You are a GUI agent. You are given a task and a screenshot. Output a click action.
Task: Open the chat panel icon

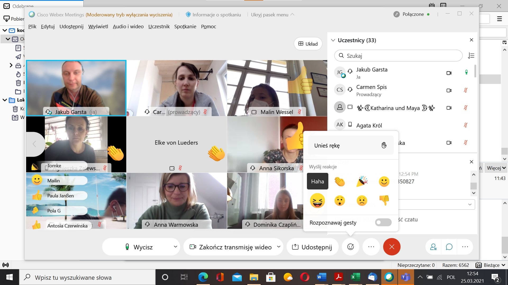click(x=449, y=247)
